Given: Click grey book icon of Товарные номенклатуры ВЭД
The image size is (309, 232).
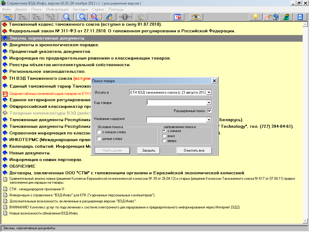Looking at the screenshot, I should (5, 113).
